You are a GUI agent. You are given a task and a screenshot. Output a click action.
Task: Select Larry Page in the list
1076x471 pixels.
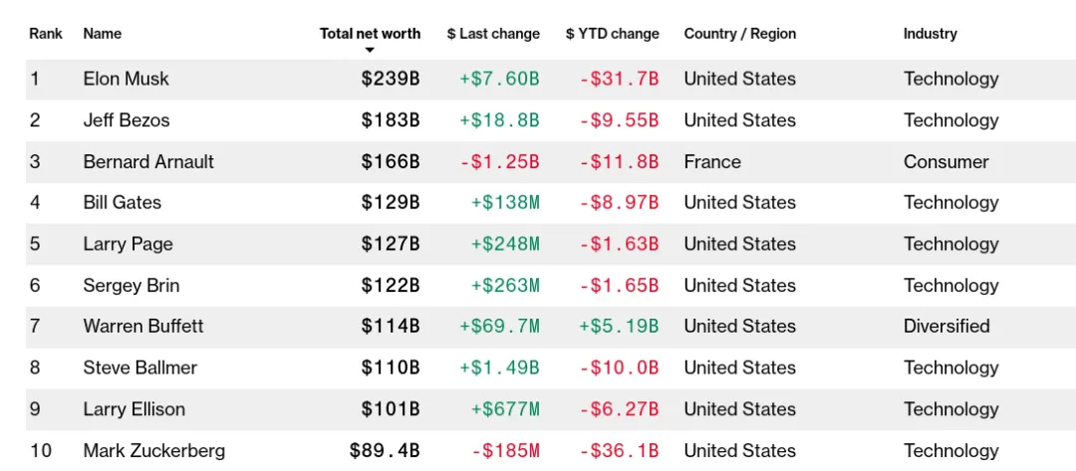coord(128,244)
